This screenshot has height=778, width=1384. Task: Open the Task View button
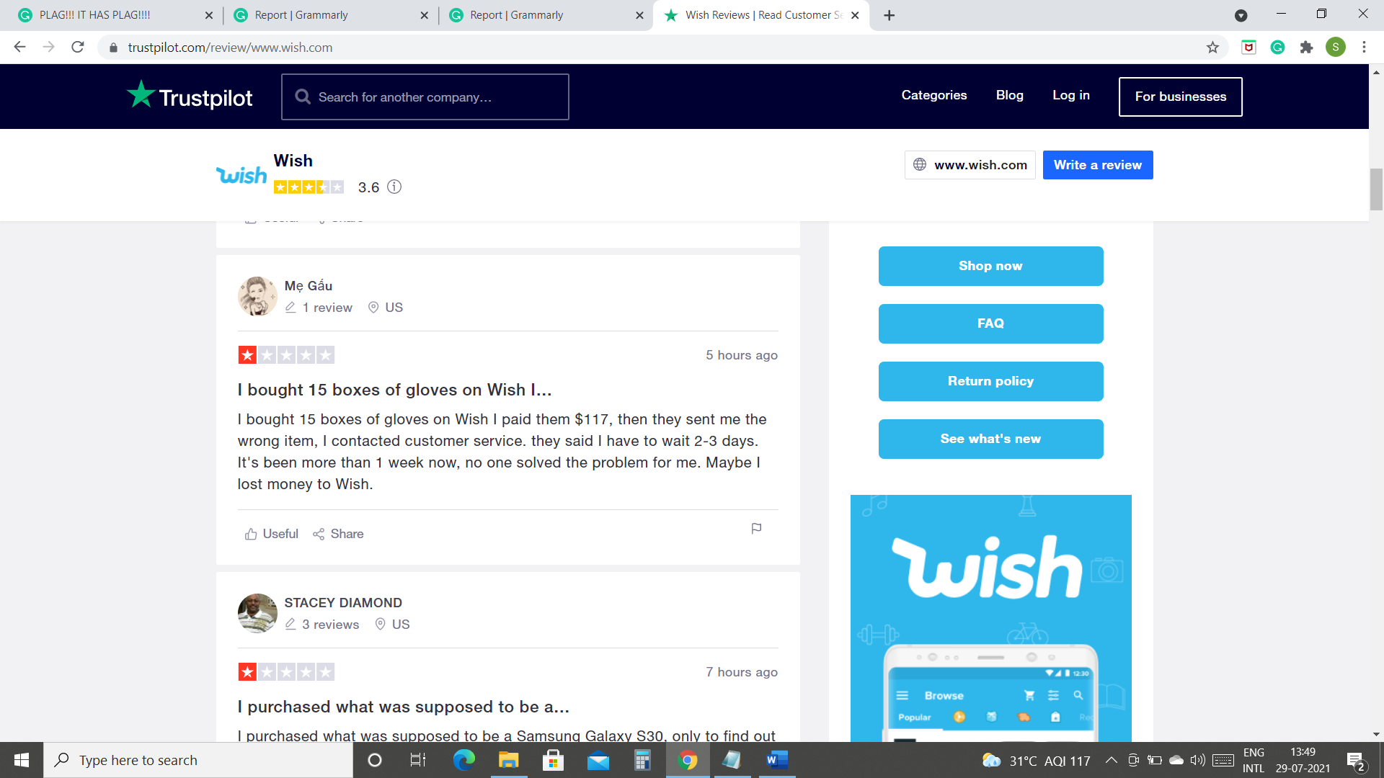[x=418, y=760]
